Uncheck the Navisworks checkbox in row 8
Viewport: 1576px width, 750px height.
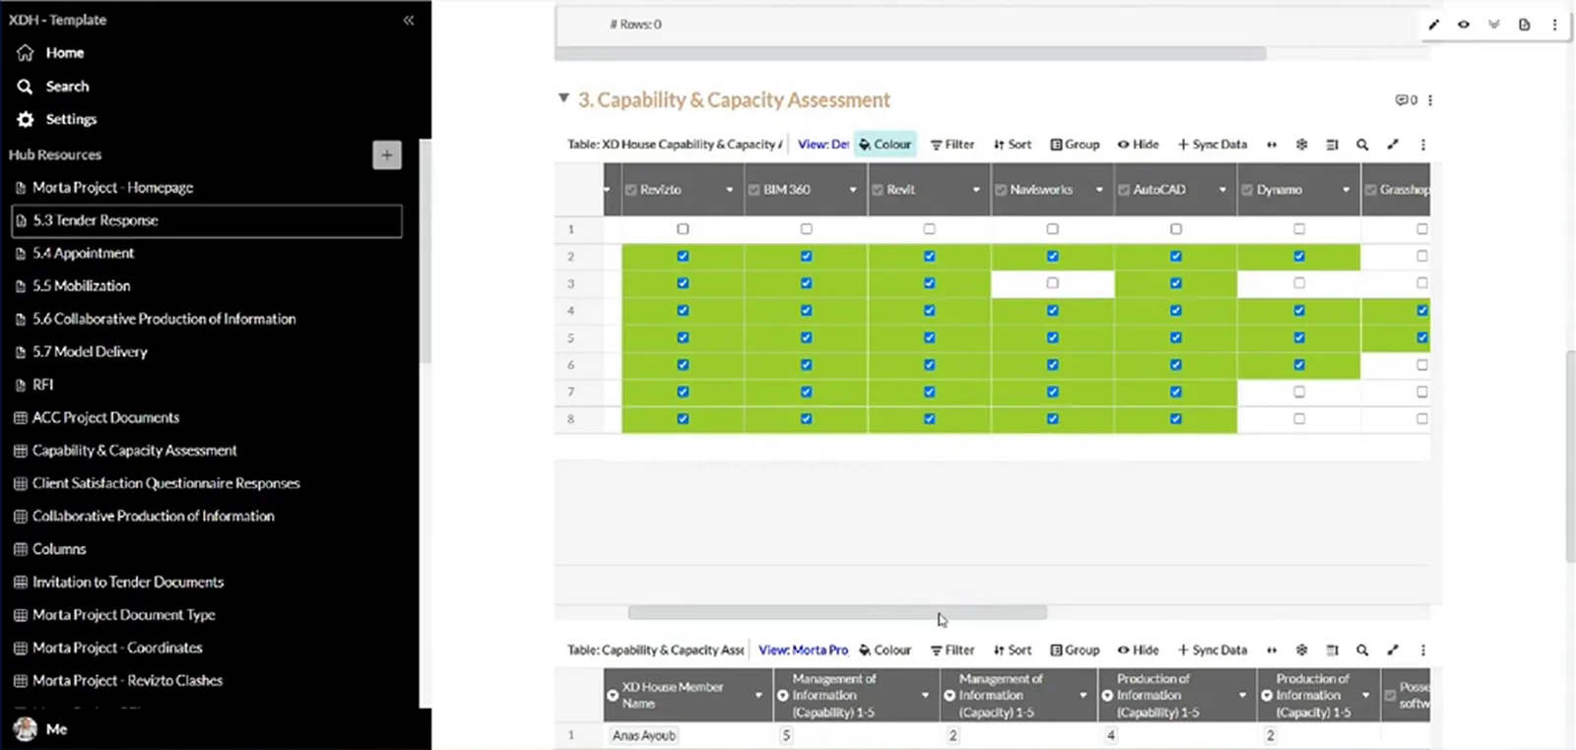1052,419
